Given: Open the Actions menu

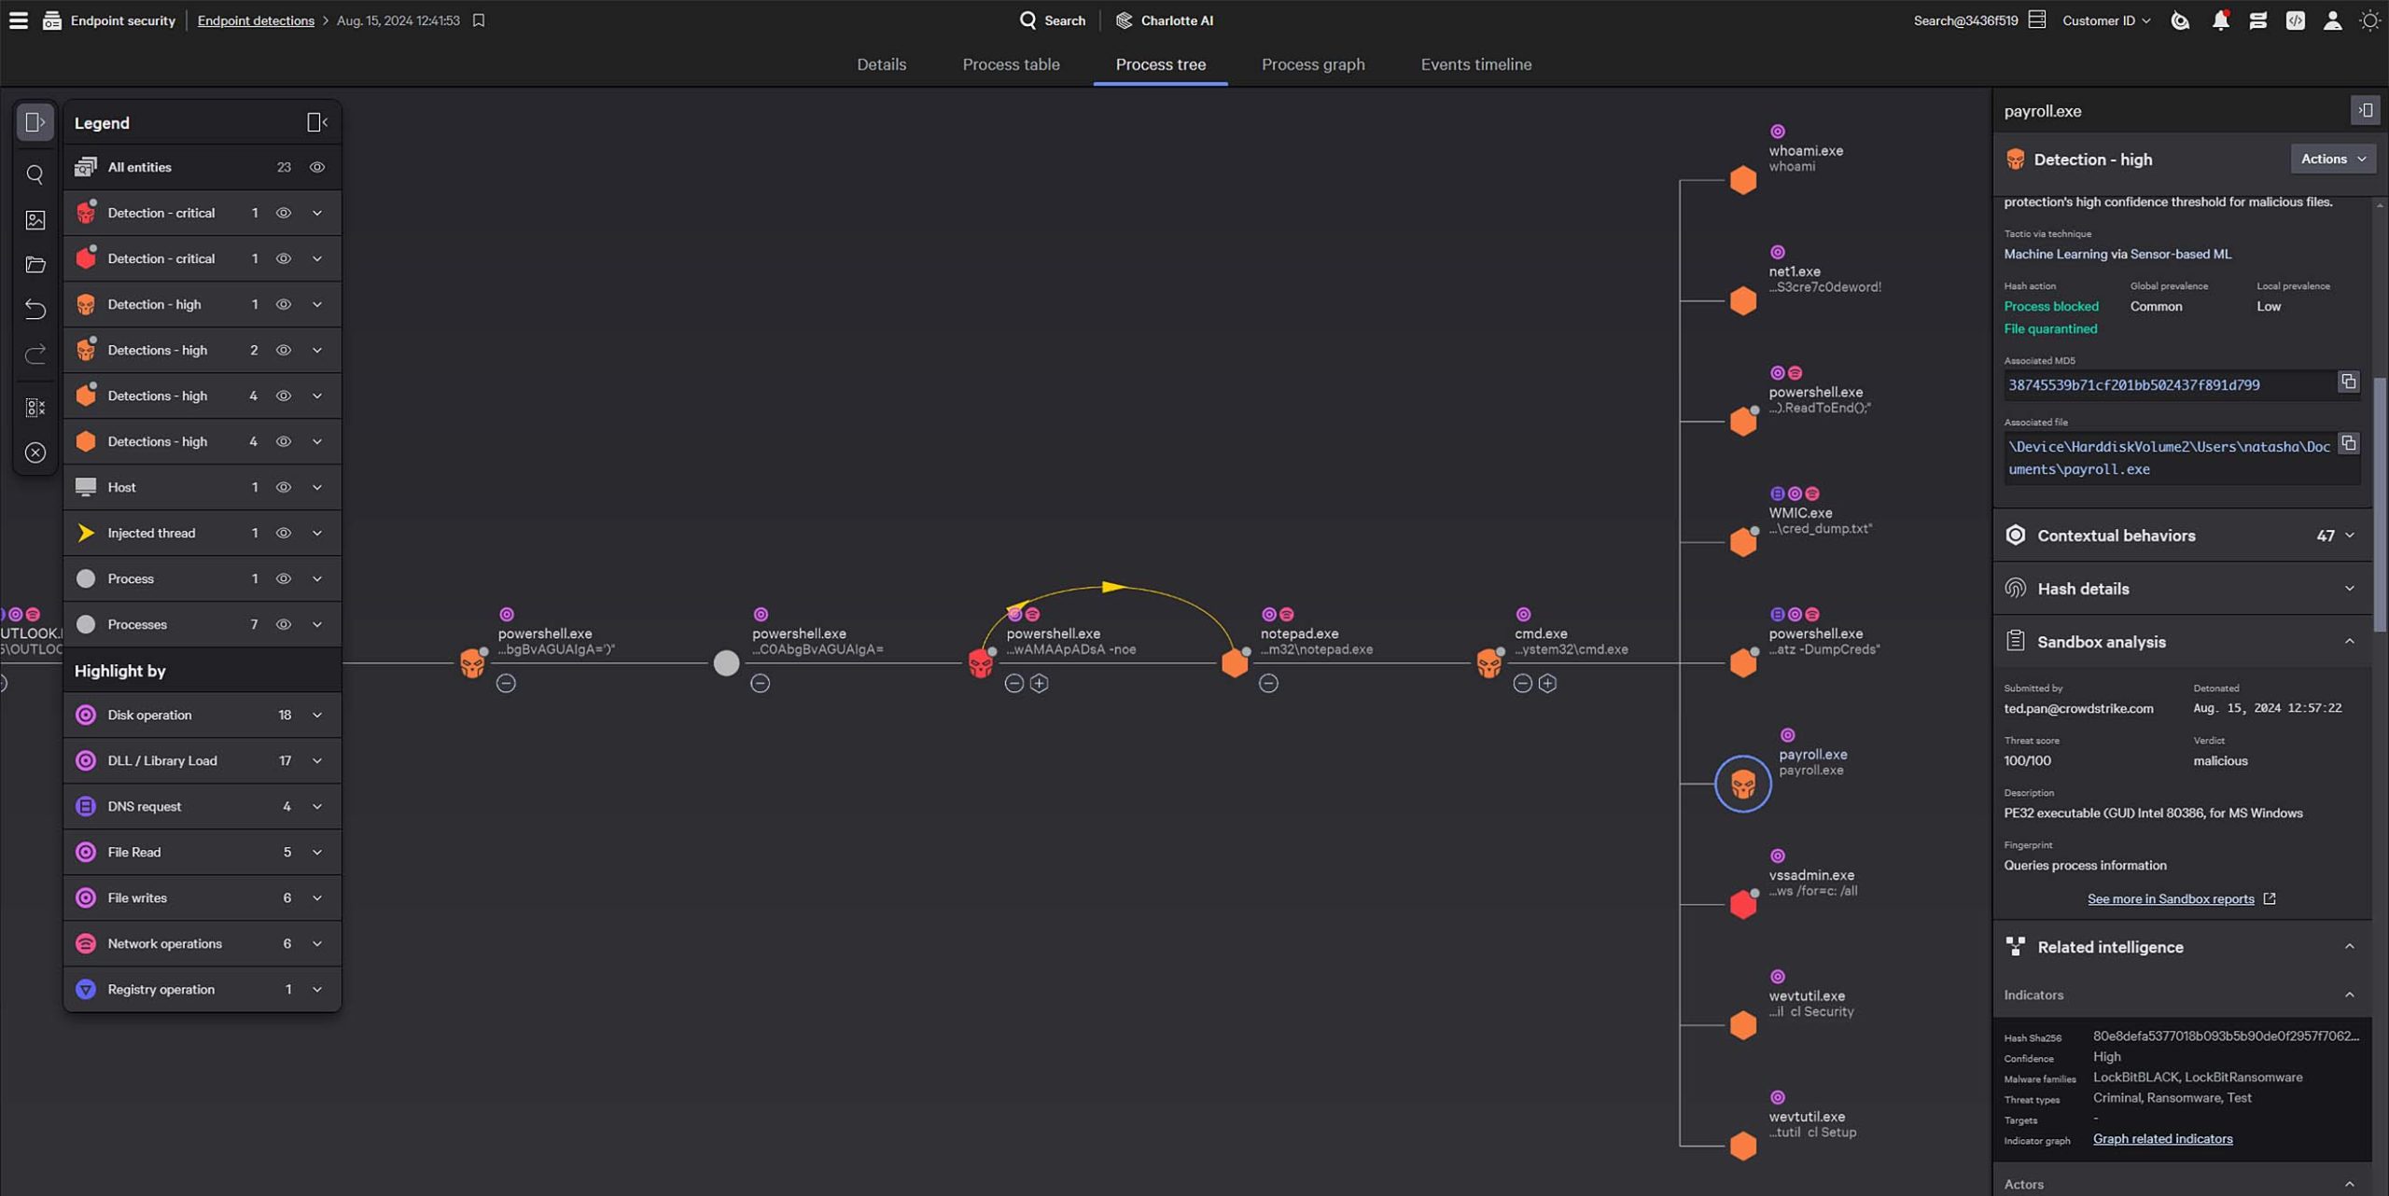Looking at the screenshot, I should (2333, 160).
